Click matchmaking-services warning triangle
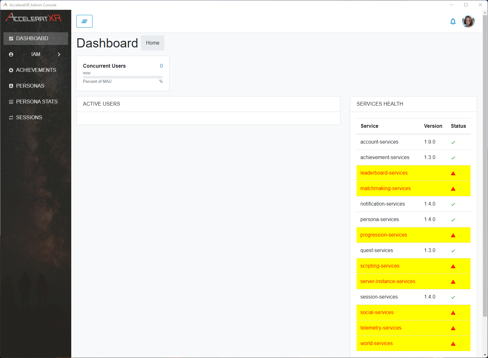Screen dimensions: 488x358 click(453, 189)
